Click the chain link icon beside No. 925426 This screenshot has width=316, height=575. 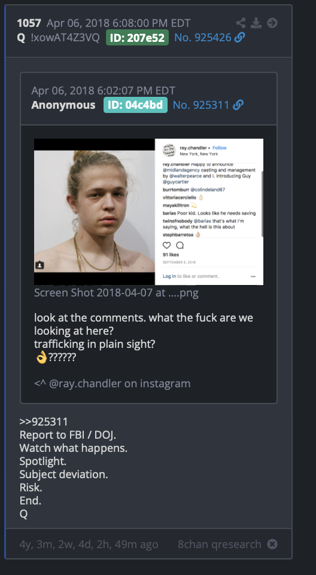click(239, 38)
